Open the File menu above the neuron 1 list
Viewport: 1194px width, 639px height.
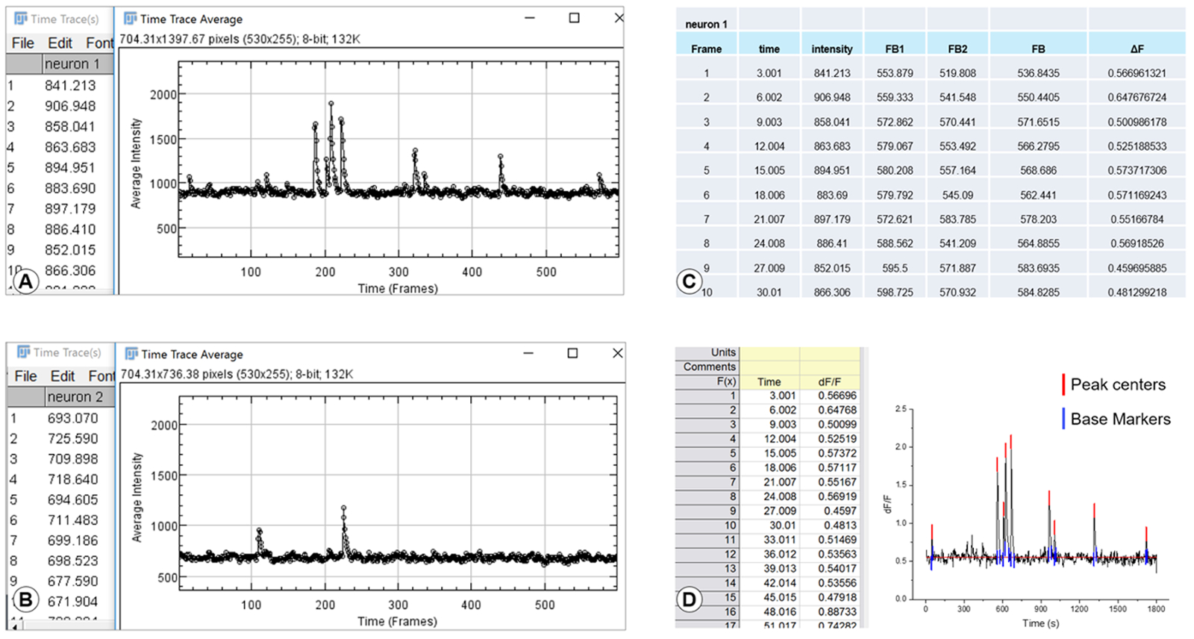(22, 43)
